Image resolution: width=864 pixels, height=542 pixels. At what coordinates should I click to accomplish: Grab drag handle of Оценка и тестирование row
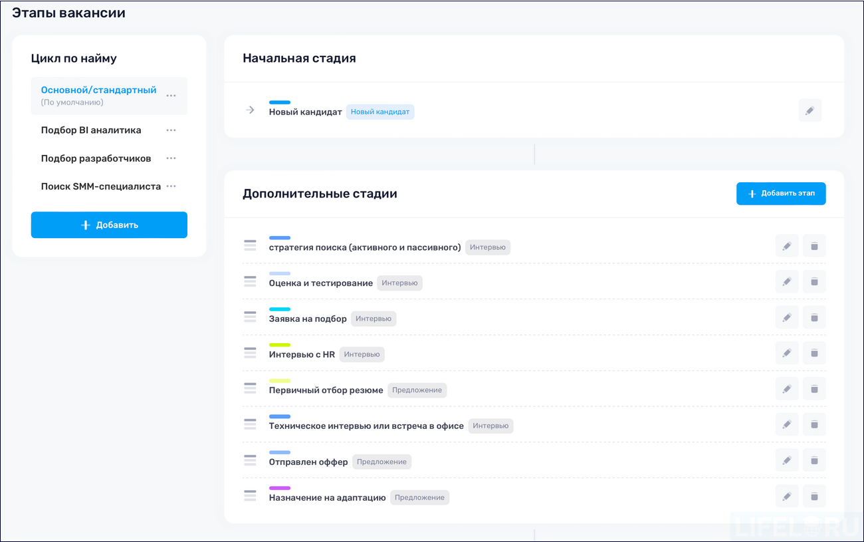[250, 282]
